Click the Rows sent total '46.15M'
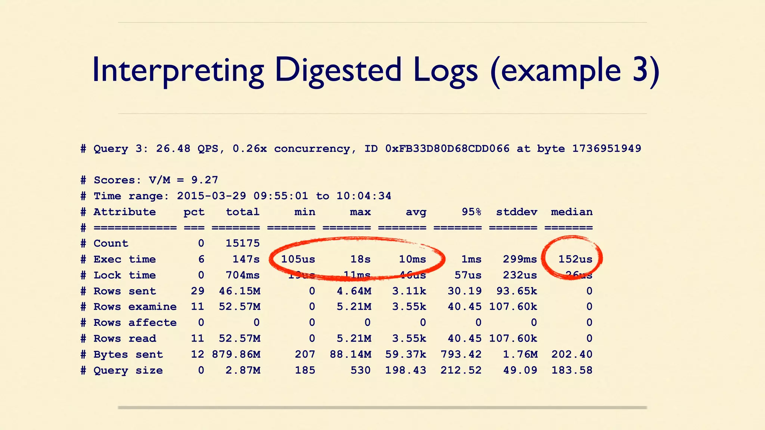765x430 pixels. (239, 291)
